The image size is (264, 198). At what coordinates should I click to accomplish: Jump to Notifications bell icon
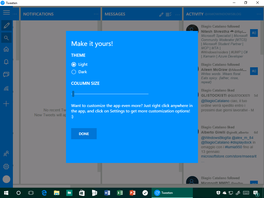6,62
